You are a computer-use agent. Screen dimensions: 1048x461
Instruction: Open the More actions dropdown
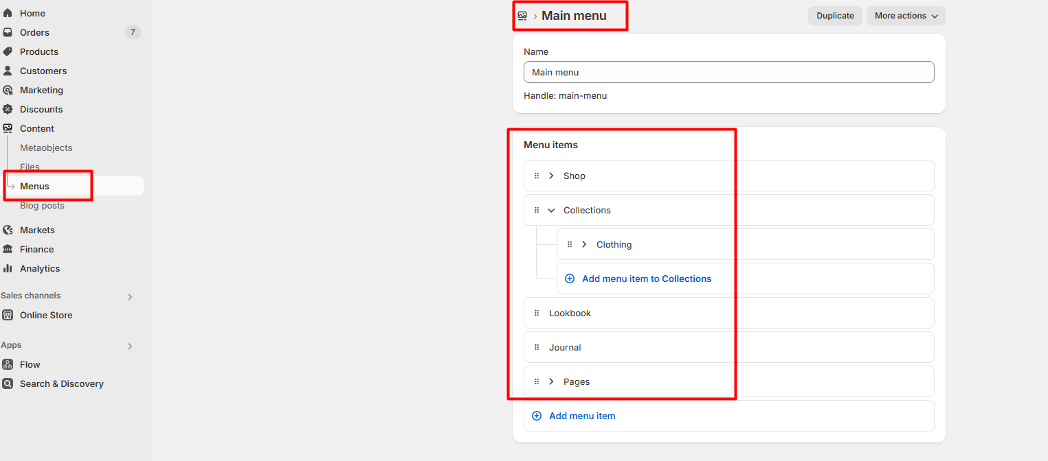[x=905, y=16]
